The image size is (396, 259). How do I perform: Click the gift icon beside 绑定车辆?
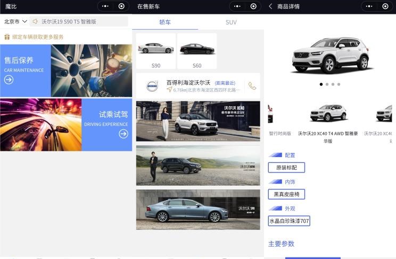pos(7,37)
